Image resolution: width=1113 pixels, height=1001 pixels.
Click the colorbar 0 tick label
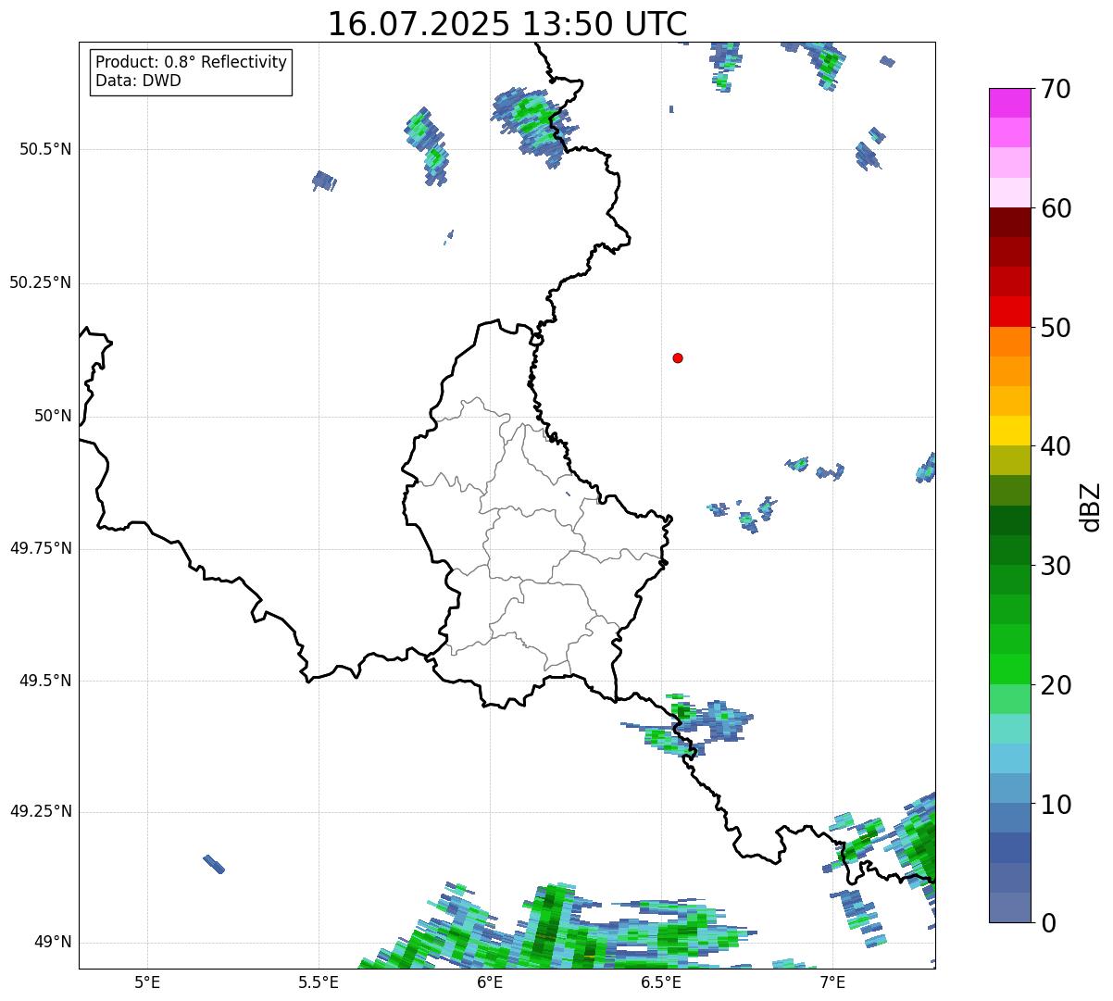tap(1047, 923)
